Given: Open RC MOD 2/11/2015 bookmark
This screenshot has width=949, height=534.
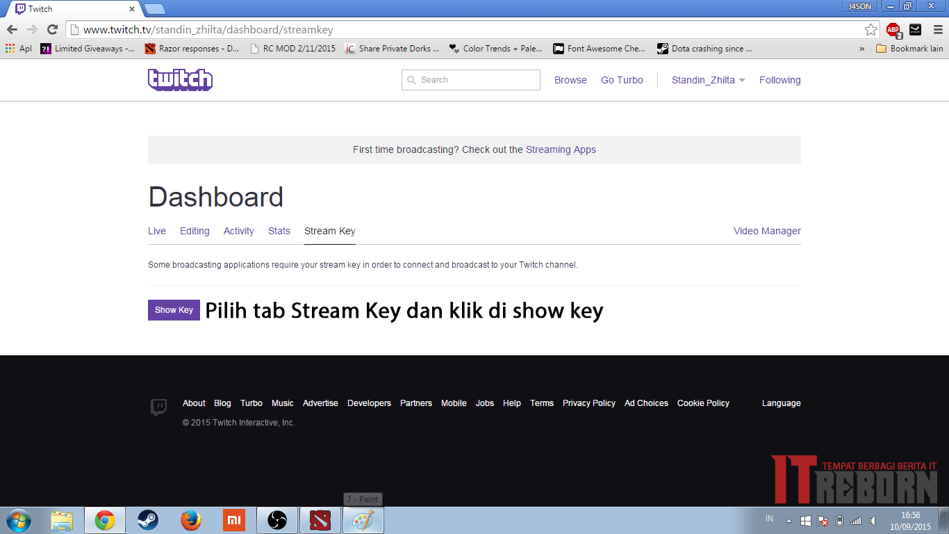Looking at the screenshot, I should pos(292,49).
